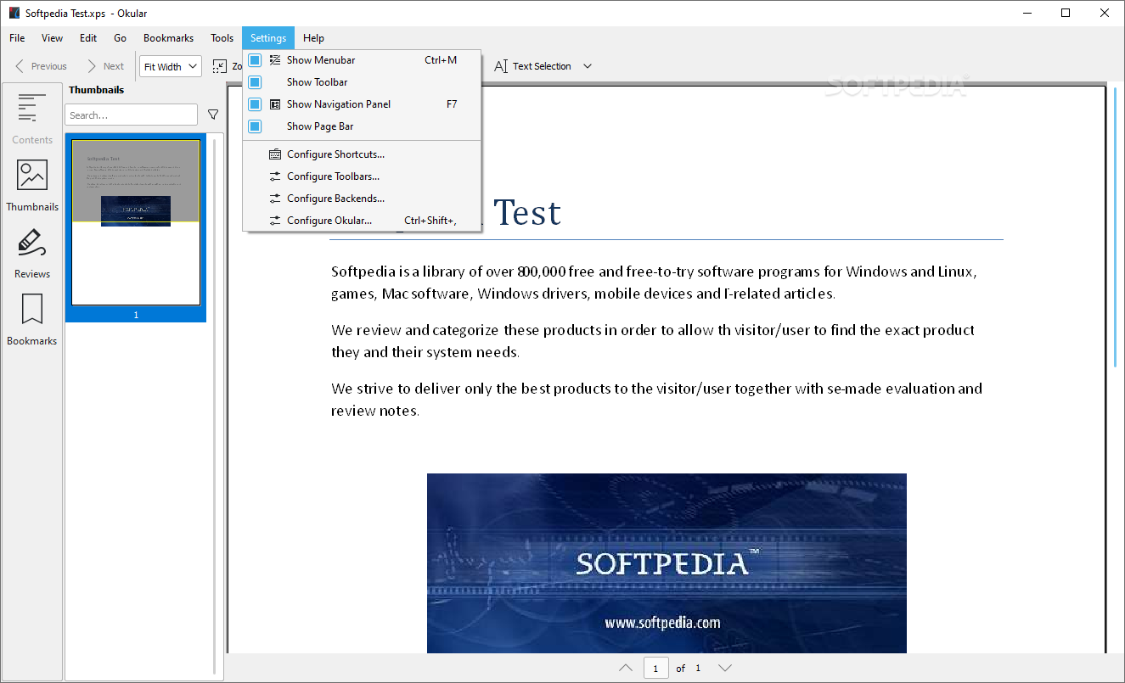The width and height of the screenshot is (1125, 683).
Task: Choose Configure Shortcuts... menu entry
Action: (362, 154)
